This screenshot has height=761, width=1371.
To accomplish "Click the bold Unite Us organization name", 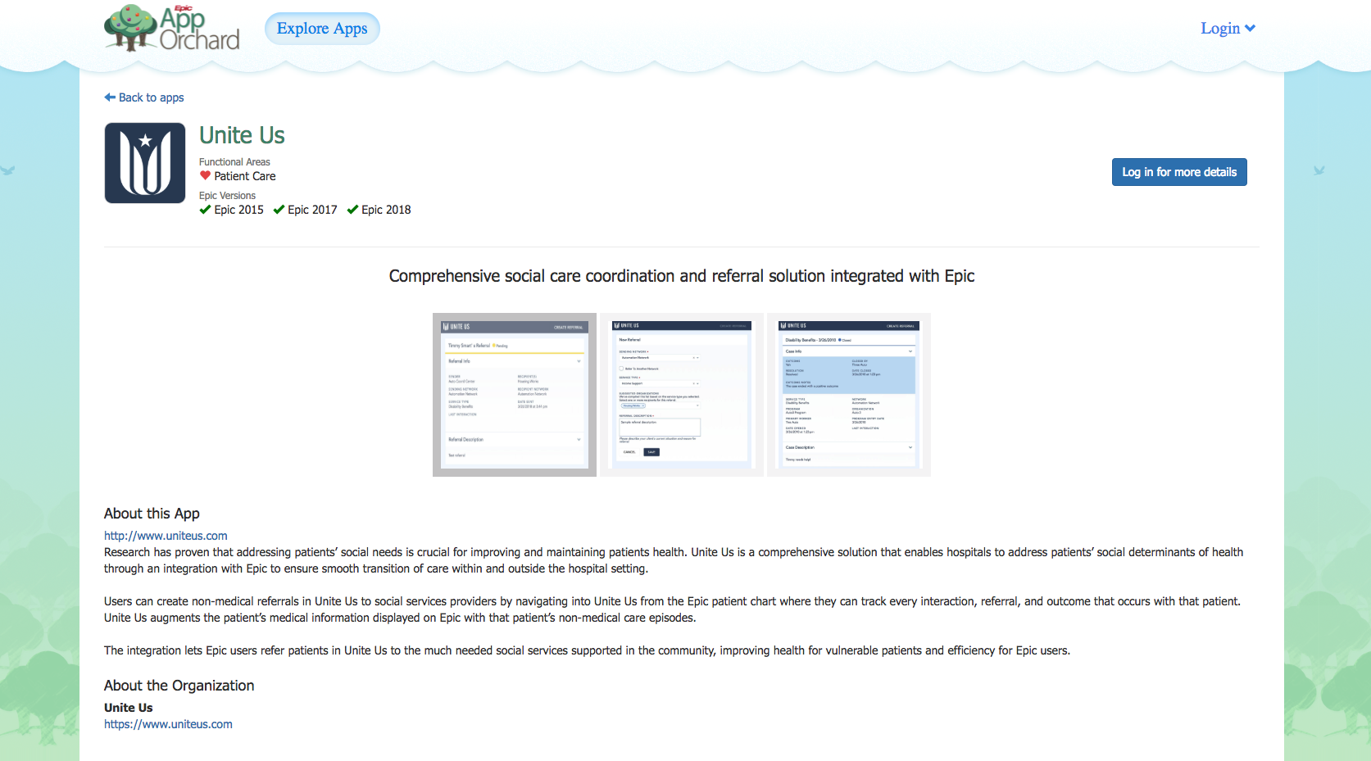I will click(128, 708).
